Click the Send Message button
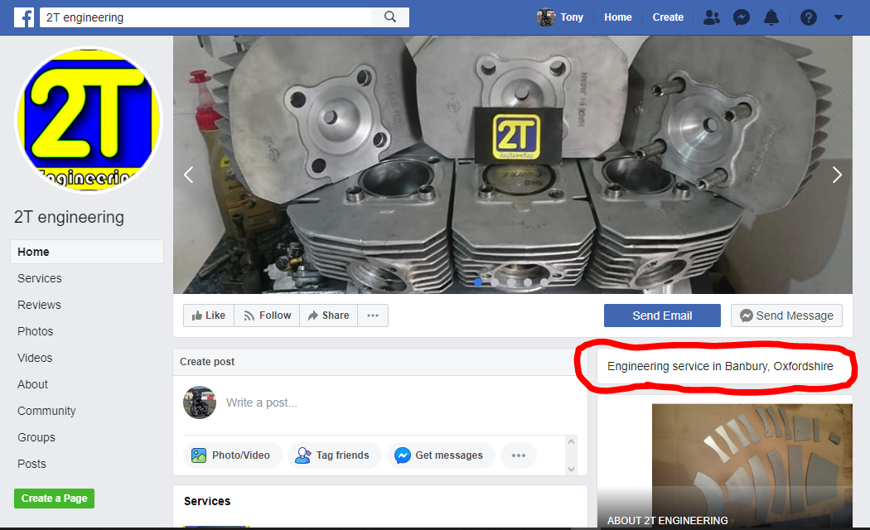Screen dimensions: 870x530 786,316
